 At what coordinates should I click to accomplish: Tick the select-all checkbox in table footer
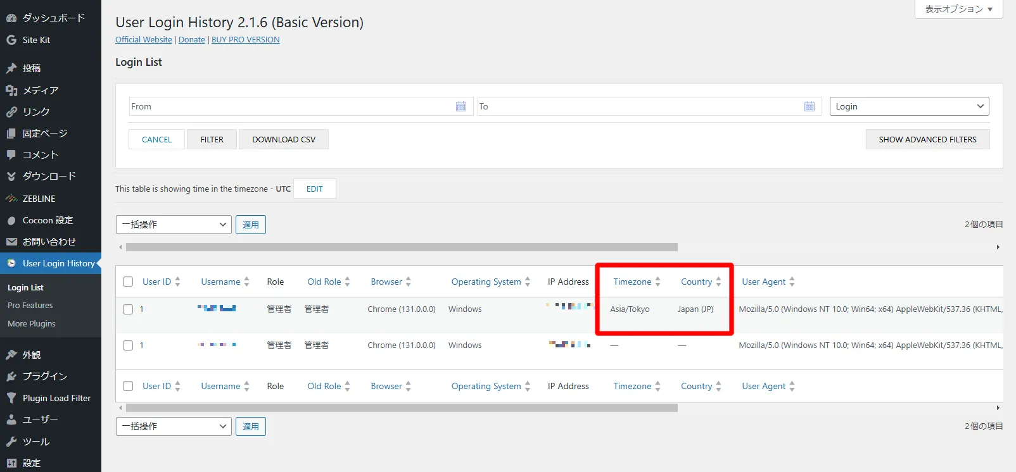(x=128, y=386)
